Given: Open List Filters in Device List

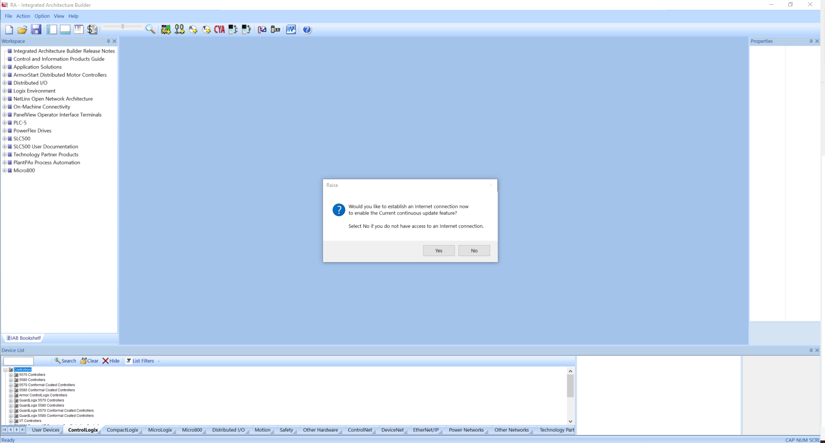Looking at the screenshot, I should pyautogui.click(x=140, y=361).
